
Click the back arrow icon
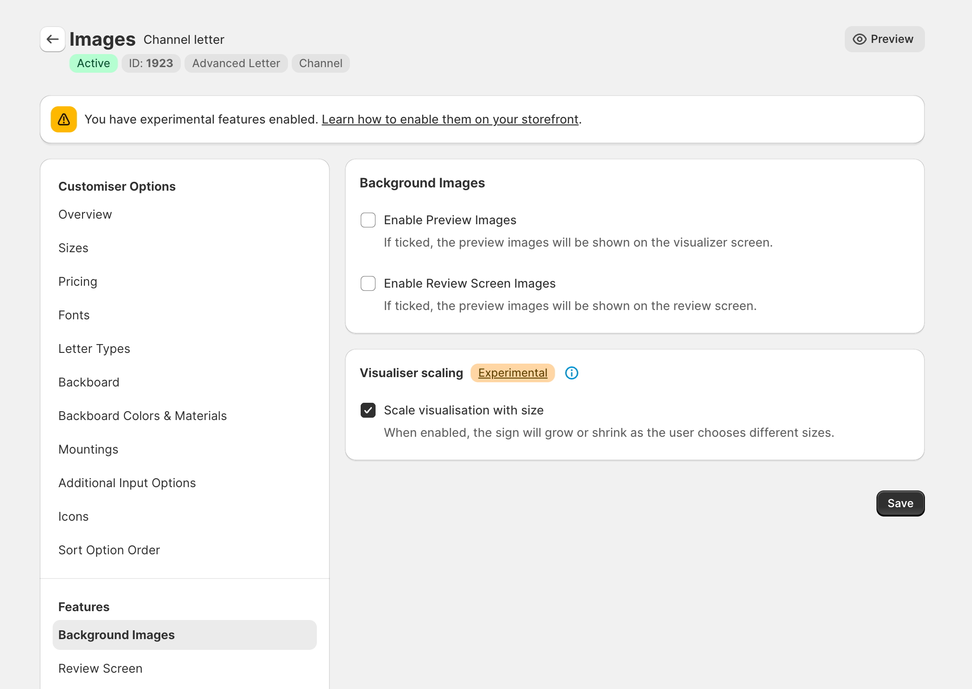pyautogui.click(x=53, y=39)
